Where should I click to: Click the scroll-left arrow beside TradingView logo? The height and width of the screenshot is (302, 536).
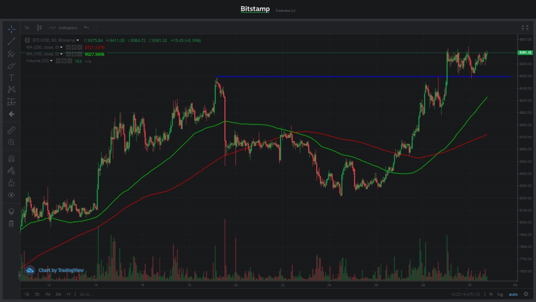pyautogui.click(x=19, y=276)
